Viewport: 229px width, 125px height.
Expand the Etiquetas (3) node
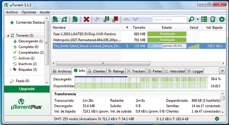pyautogui.click(x=10, y=70)
